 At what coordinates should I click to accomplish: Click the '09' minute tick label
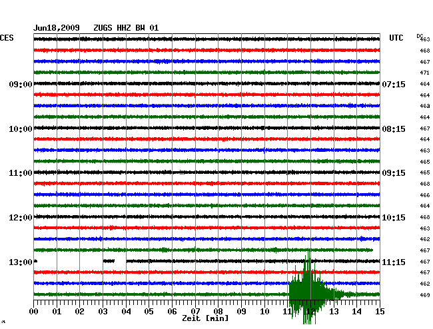coord(241,311)
